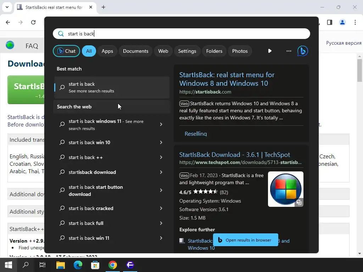Expand 'start is back start button download' arrow
Image resolution: width=363 pixels, height=272 pixels.
(x=161, y=190)
